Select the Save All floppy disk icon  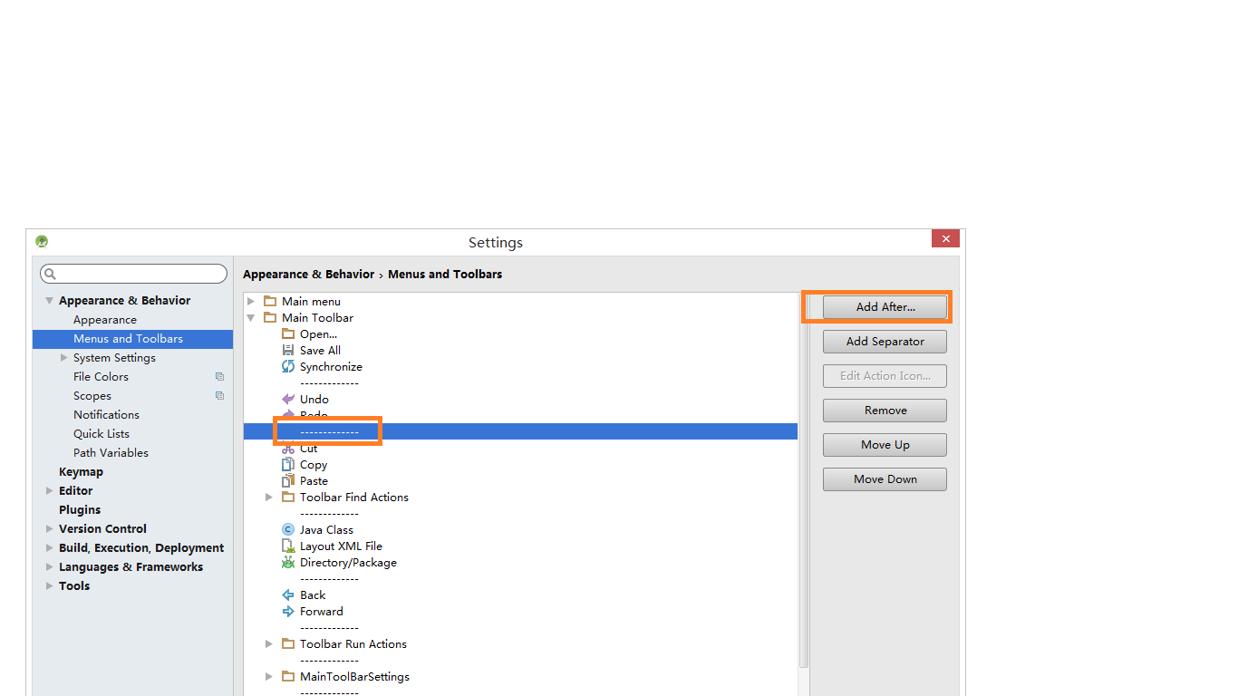pyautogui.click(x=288, y=350)
